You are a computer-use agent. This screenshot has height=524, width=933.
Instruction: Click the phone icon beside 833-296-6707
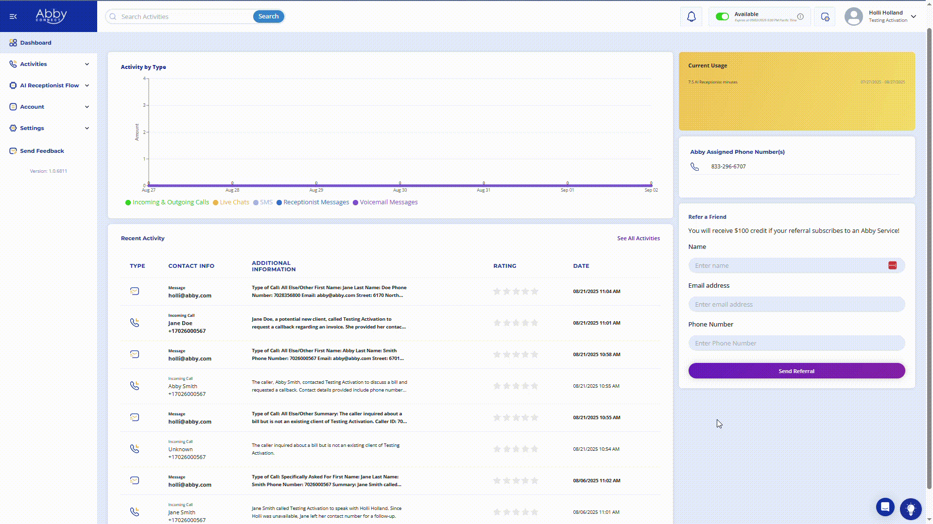tap(695, 167)
